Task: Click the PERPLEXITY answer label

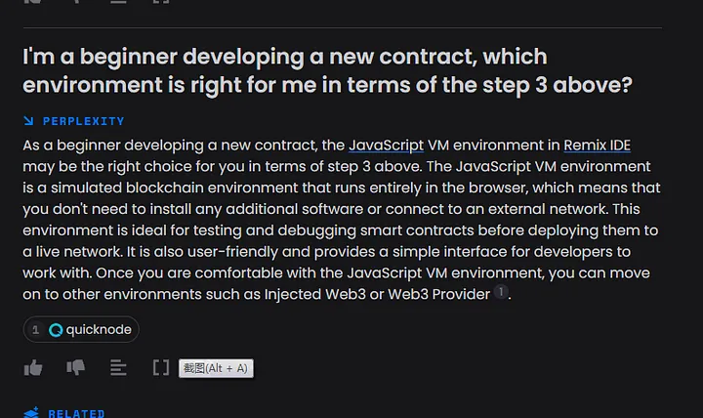Action: (83, 121)
